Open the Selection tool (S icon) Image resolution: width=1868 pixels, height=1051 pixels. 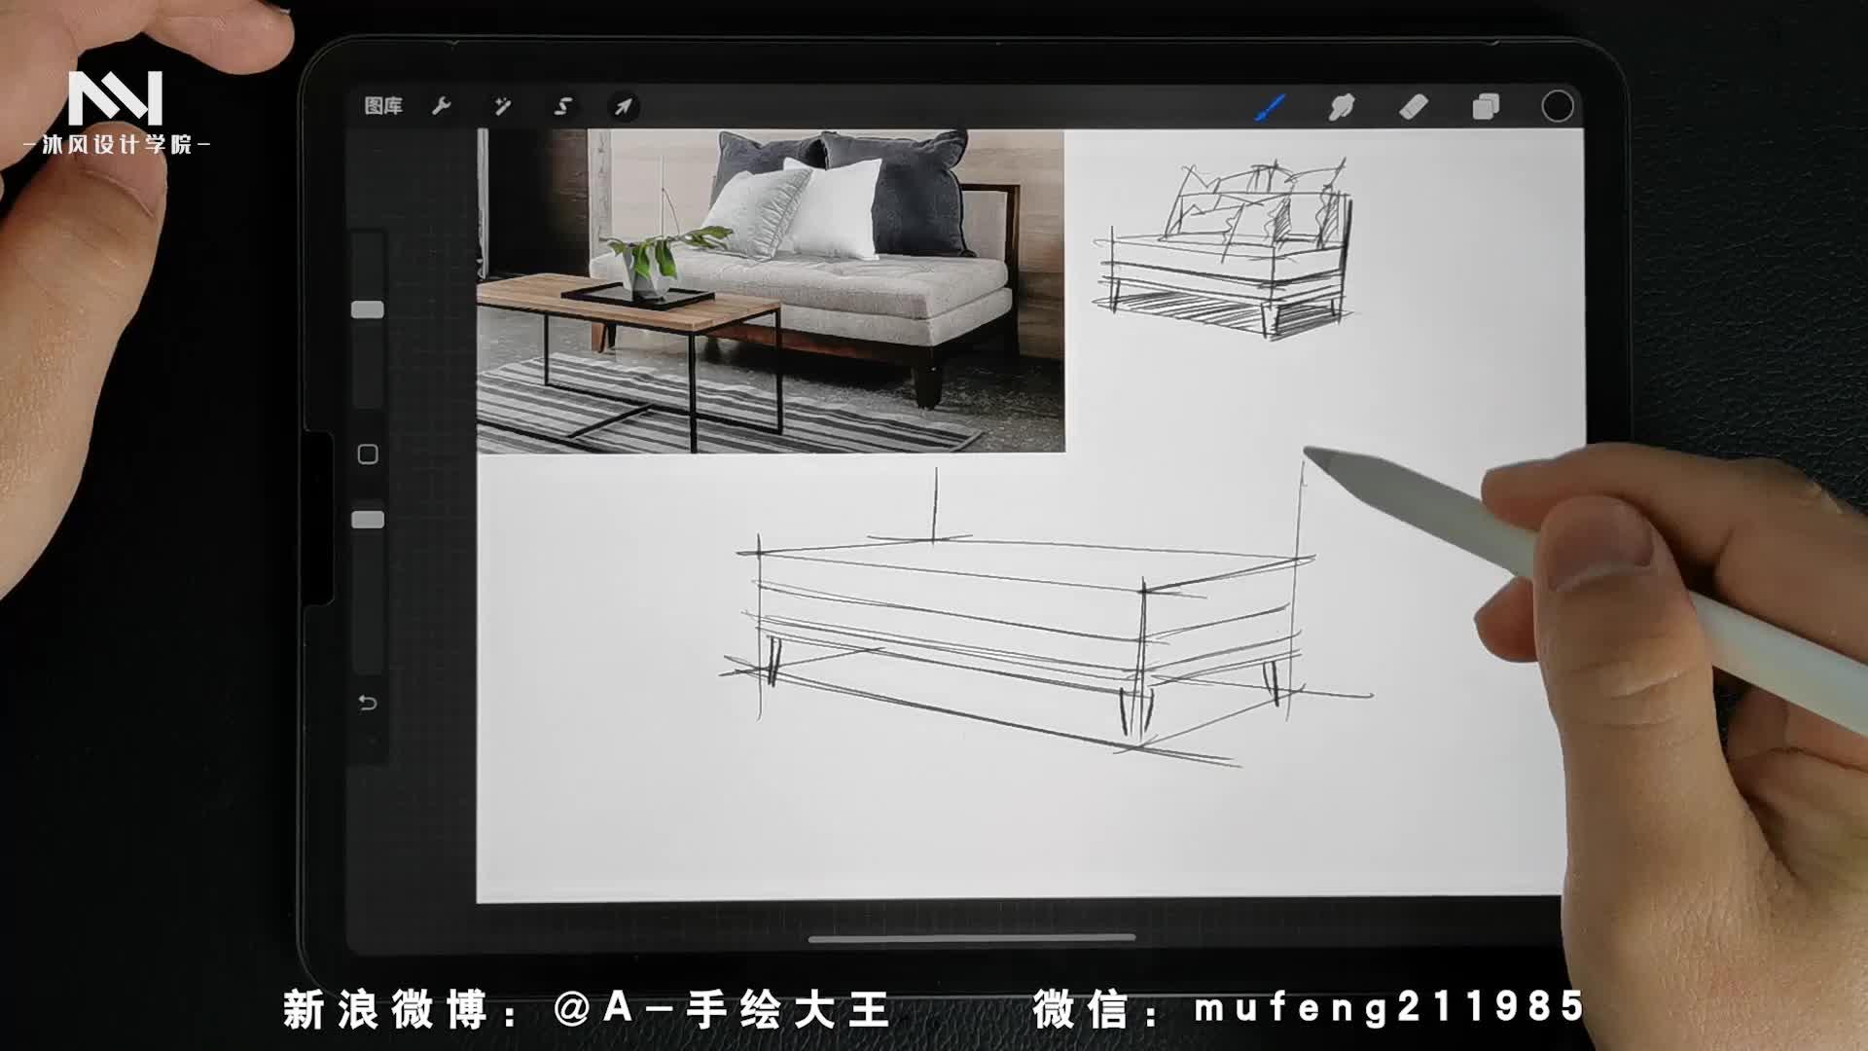(x=562, y=107)
